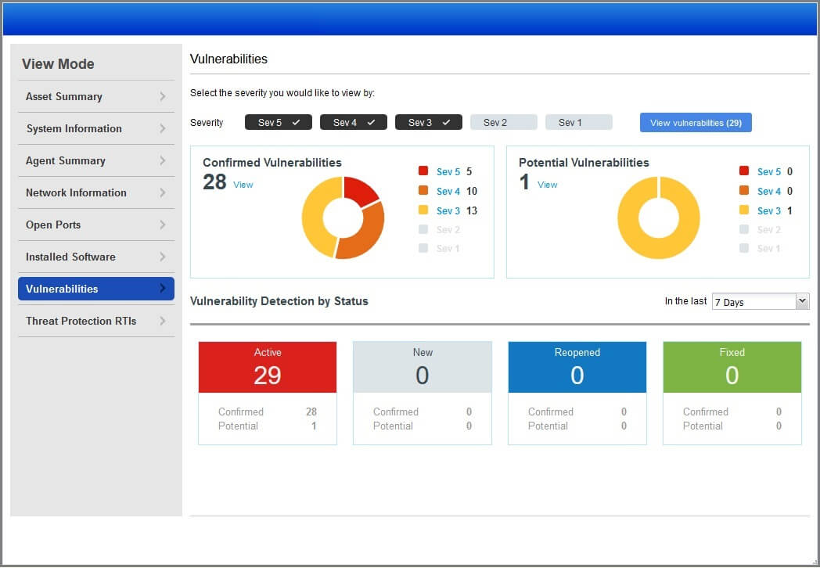The image size is (820, 568).
Task: Expand the Threat Protection RTIs chevron arrow
Action: (163, 321)
